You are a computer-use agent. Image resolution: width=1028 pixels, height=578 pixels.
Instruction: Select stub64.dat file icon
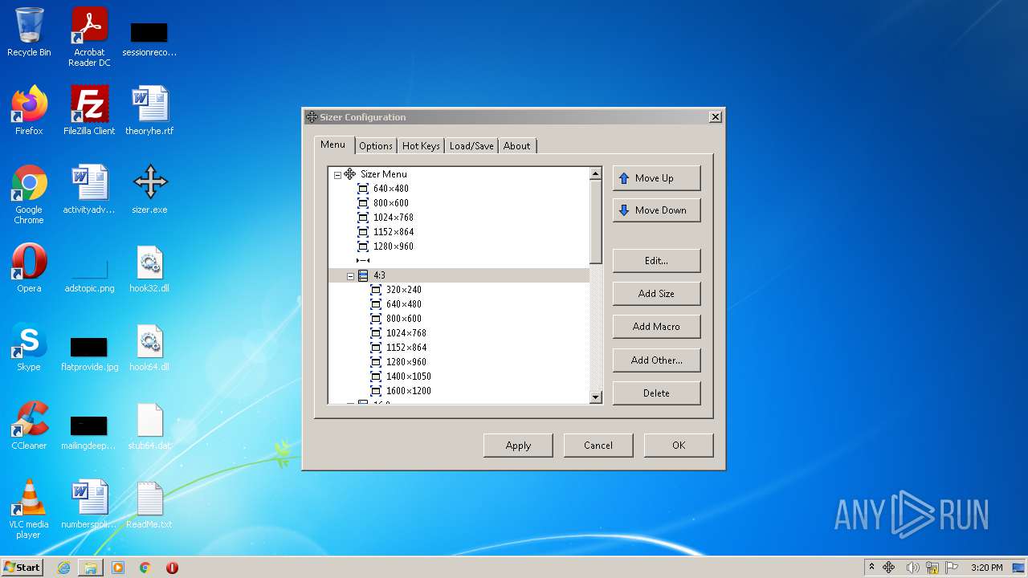coord(149,425)
